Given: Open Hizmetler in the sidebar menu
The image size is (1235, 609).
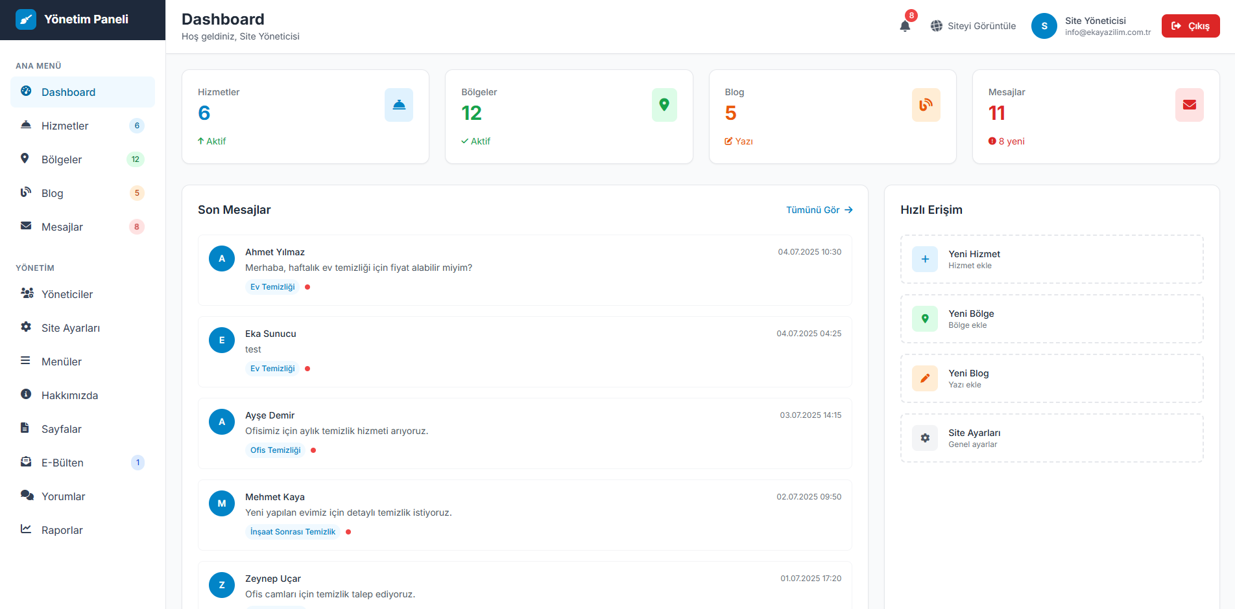Looking at the screenshot, I should (65, 126).
